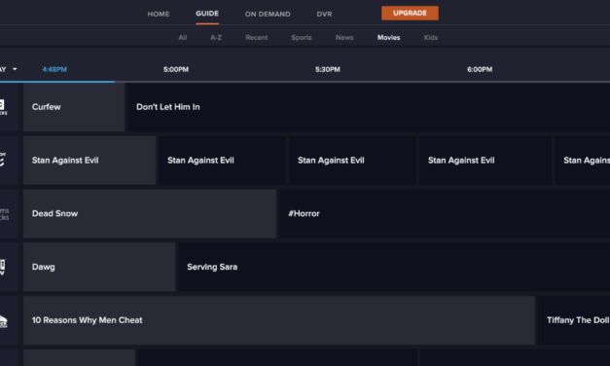
Task: Open the Stan Against Evil listing under 6:00PM
Action: pos(485,161)
